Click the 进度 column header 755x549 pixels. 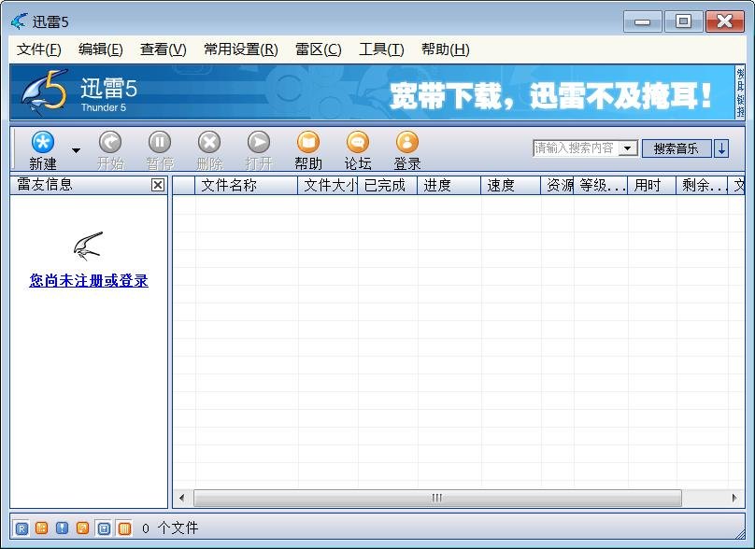point(449,185)
